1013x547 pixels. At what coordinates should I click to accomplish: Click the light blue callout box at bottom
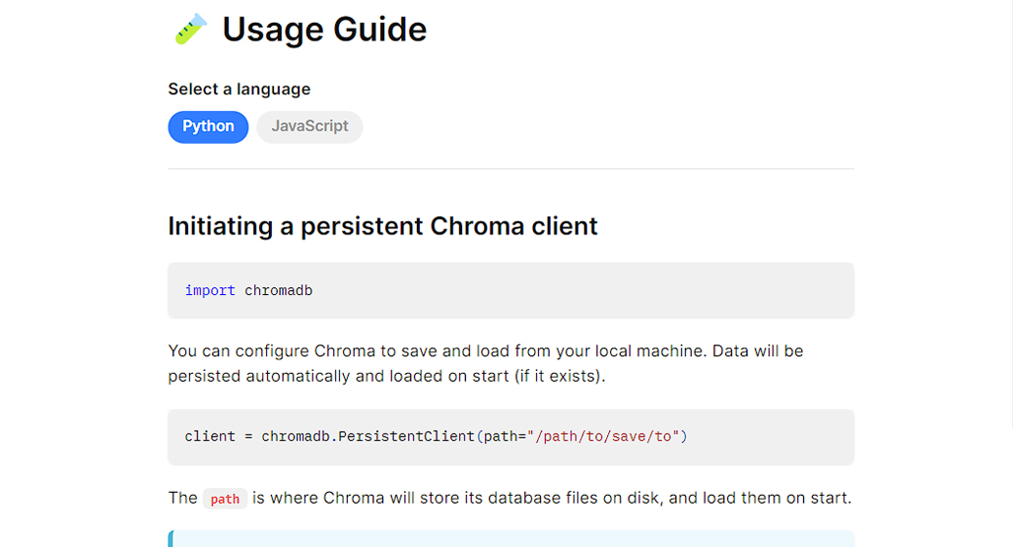pos(511,538)
